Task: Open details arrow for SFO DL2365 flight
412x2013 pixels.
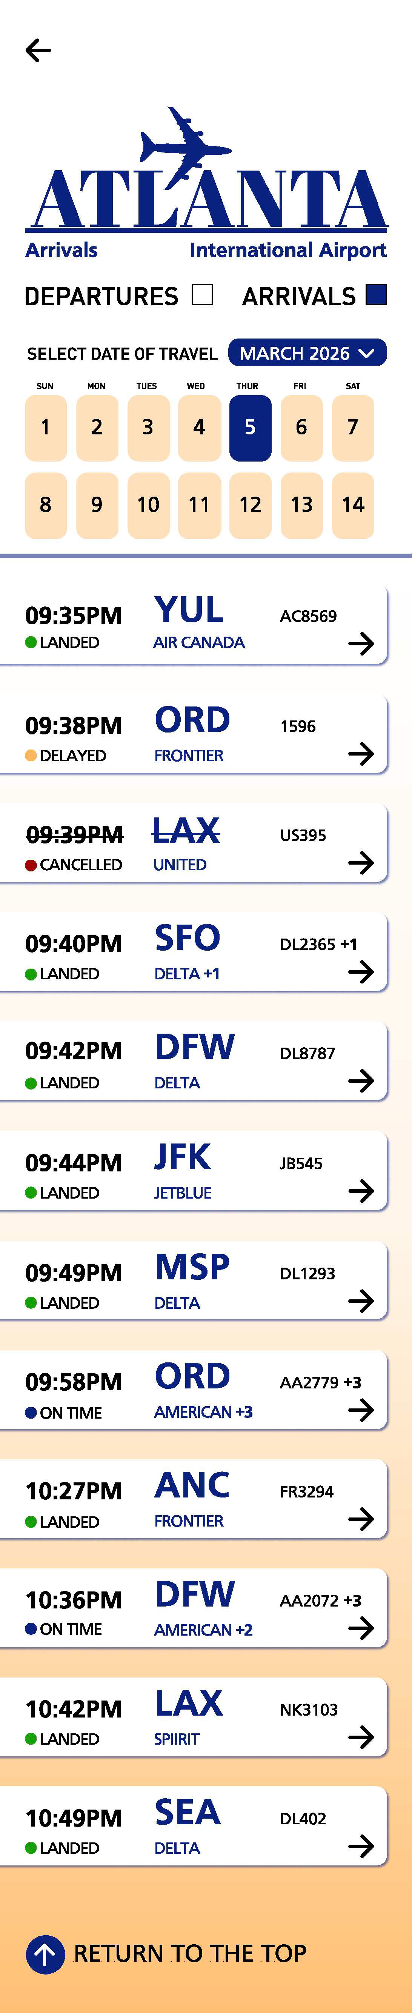Action: pyautogui.click(x=360, y=972)
